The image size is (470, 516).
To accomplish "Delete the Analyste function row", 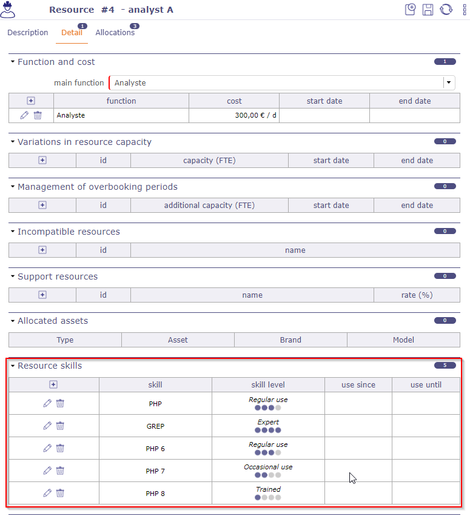I will pos(38,115).
